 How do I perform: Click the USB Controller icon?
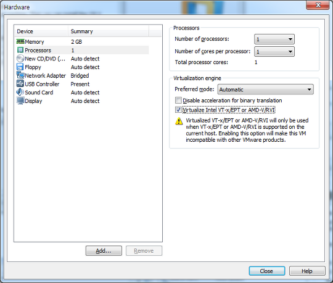point(20,84)
